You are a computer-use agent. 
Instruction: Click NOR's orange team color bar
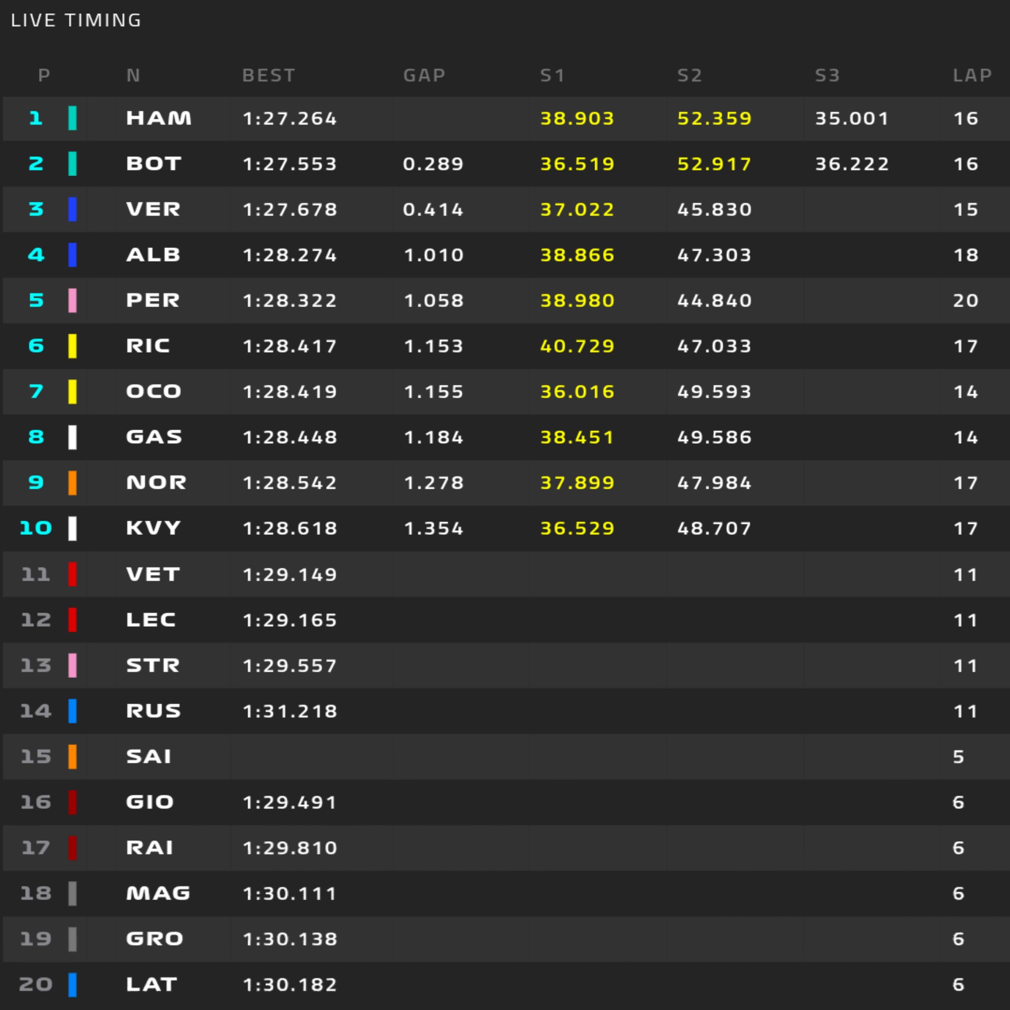point(72,482)
